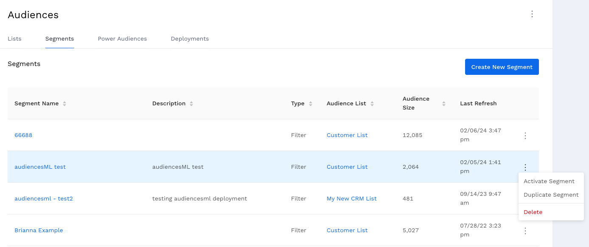The height and width of the screenshot is (247, 589).
Task: Sort by Segment Name column arrows
Action: (x=65, y=104)
